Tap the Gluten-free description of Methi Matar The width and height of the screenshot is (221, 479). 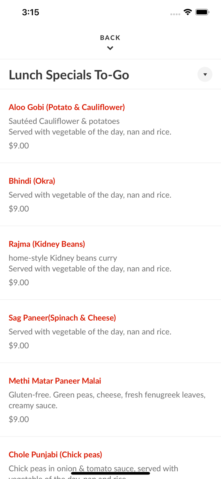tap(107, 400)
